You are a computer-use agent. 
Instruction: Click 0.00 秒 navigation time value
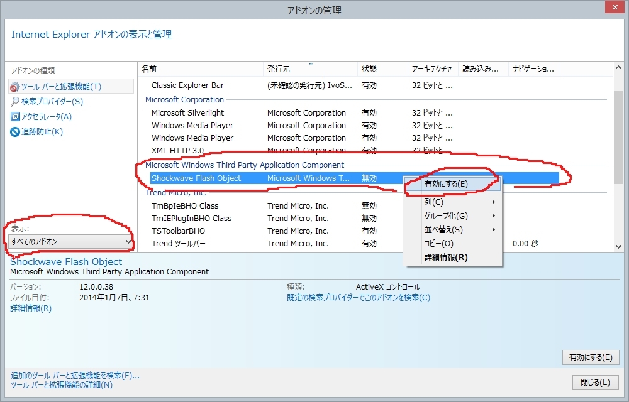pos(525,244)
